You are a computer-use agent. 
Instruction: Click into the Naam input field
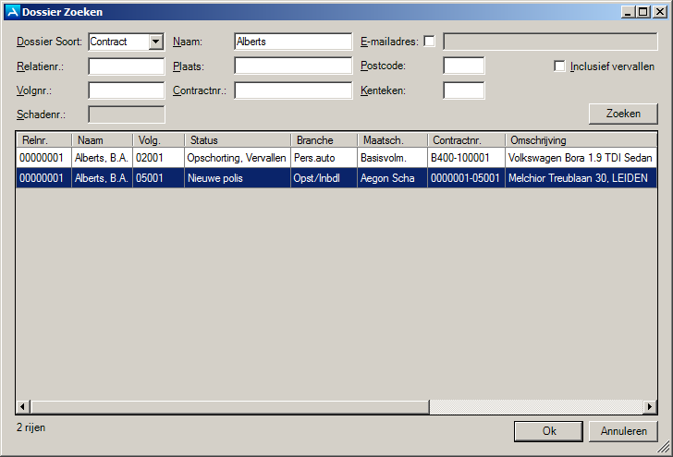pos(293,42)
